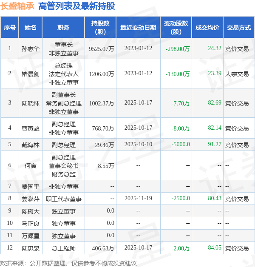Click 法定代表人 position text
The image size is (255, 267).
[x=63, y=74]
